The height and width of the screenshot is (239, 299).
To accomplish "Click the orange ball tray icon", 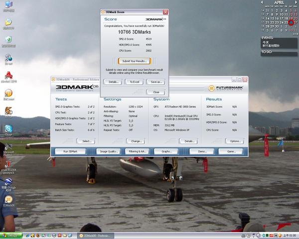I will (280, 236).
